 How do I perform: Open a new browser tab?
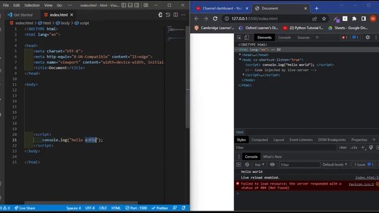(317, 8)
